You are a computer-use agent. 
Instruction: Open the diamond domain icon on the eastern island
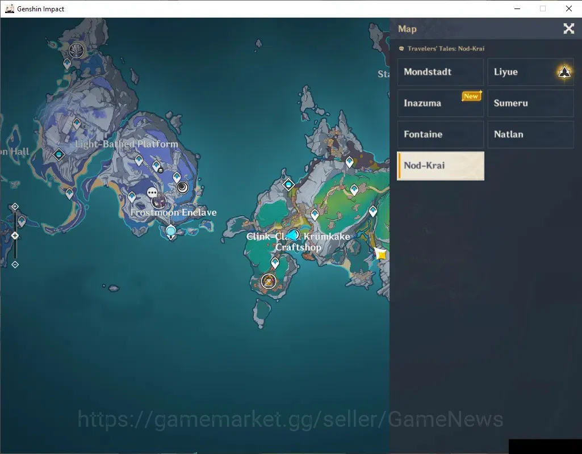[x=288, y=184]
